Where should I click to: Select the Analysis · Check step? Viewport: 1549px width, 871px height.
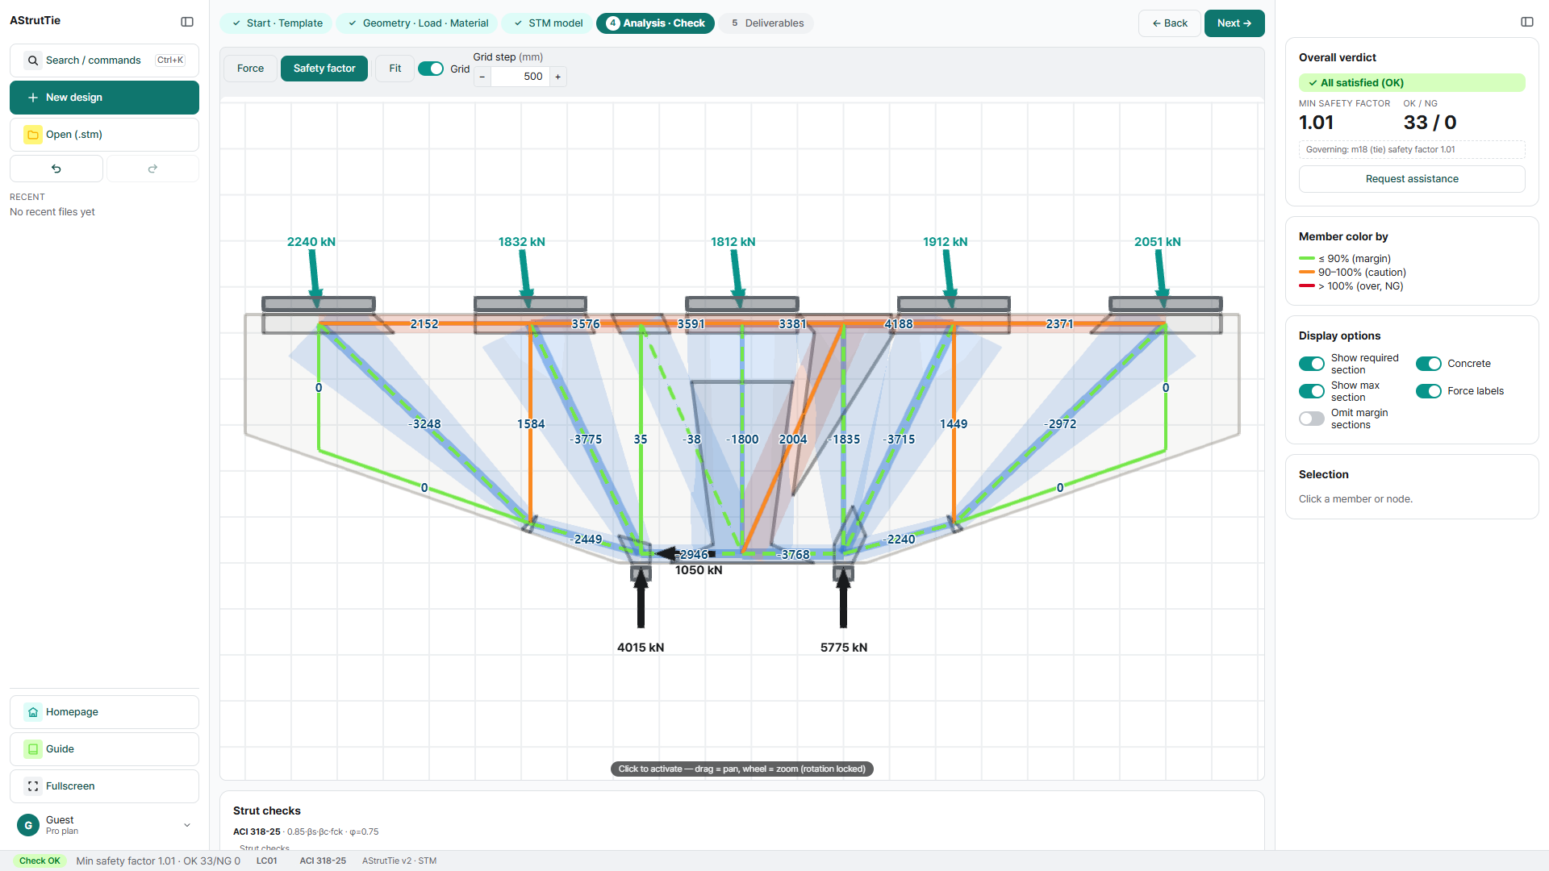[x=656, y=23]
